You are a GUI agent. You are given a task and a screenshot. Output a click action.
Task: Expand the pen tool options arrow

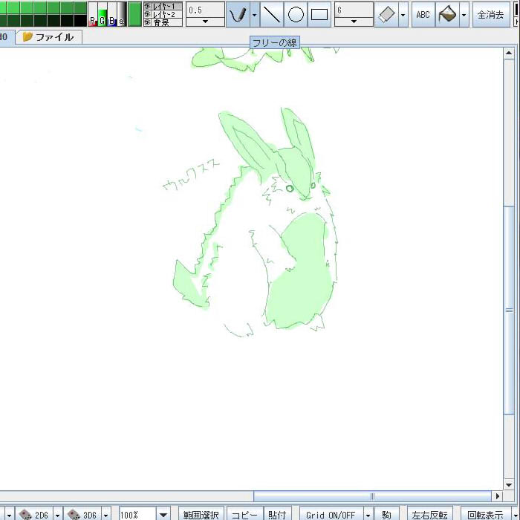254,15
